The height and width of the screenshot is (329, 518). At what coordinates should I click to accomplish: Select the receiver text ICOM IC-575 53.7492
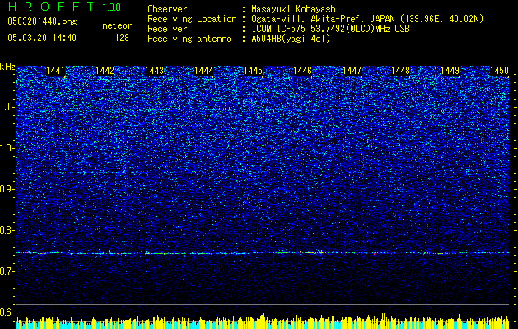[x=297, y=29]
